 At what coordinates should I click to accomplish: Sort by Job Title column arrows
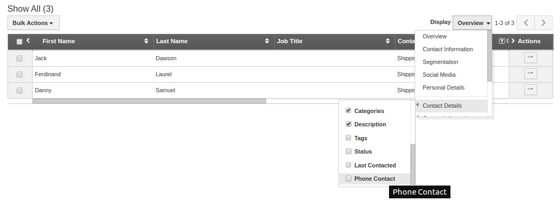click(387, 41)
